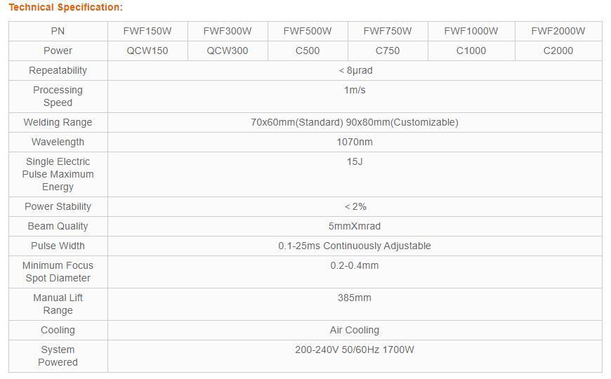
Task: Click the Power Stability row label
Action: point(58,206)
